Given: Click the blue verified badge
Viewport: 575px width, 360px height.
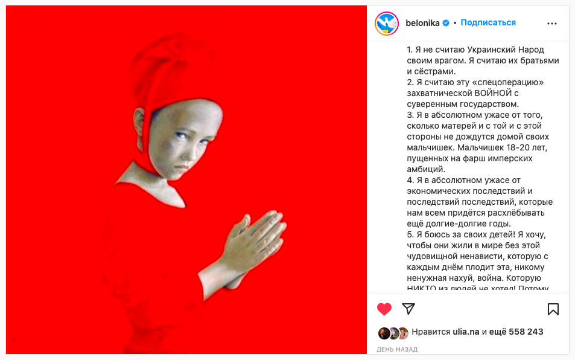Looking at the screenshot, I should tap(446, 23).
